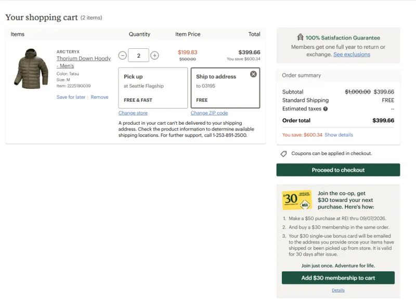Click the Item Price column header

pyautogui.click(x=188, y=34)
